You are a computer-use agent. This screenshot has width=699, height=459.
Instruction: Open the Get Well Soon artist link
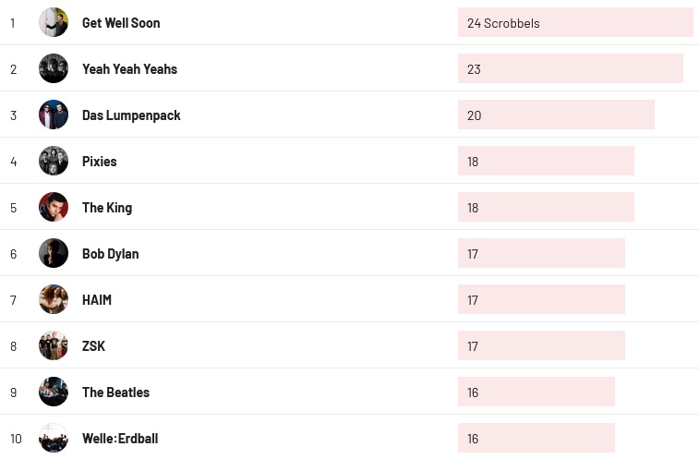(121, 23)
